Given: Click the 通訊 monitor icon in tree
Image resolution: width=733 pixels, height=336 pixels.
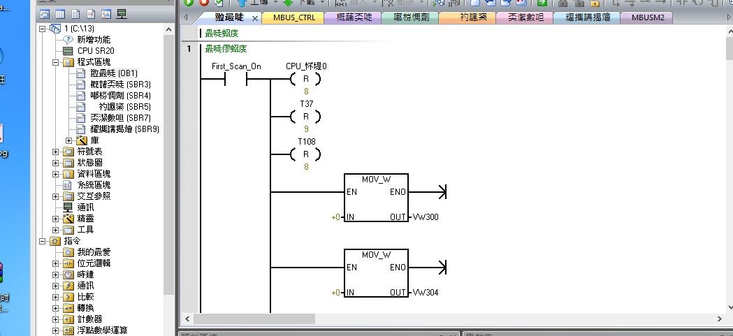Looking at the screenshot, I should point(68,207).
